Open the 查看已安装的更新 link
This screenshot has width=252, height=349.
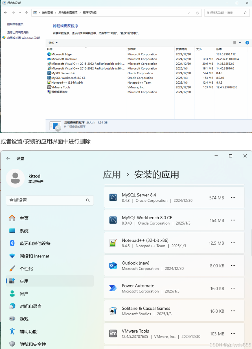tap(18, 32)
